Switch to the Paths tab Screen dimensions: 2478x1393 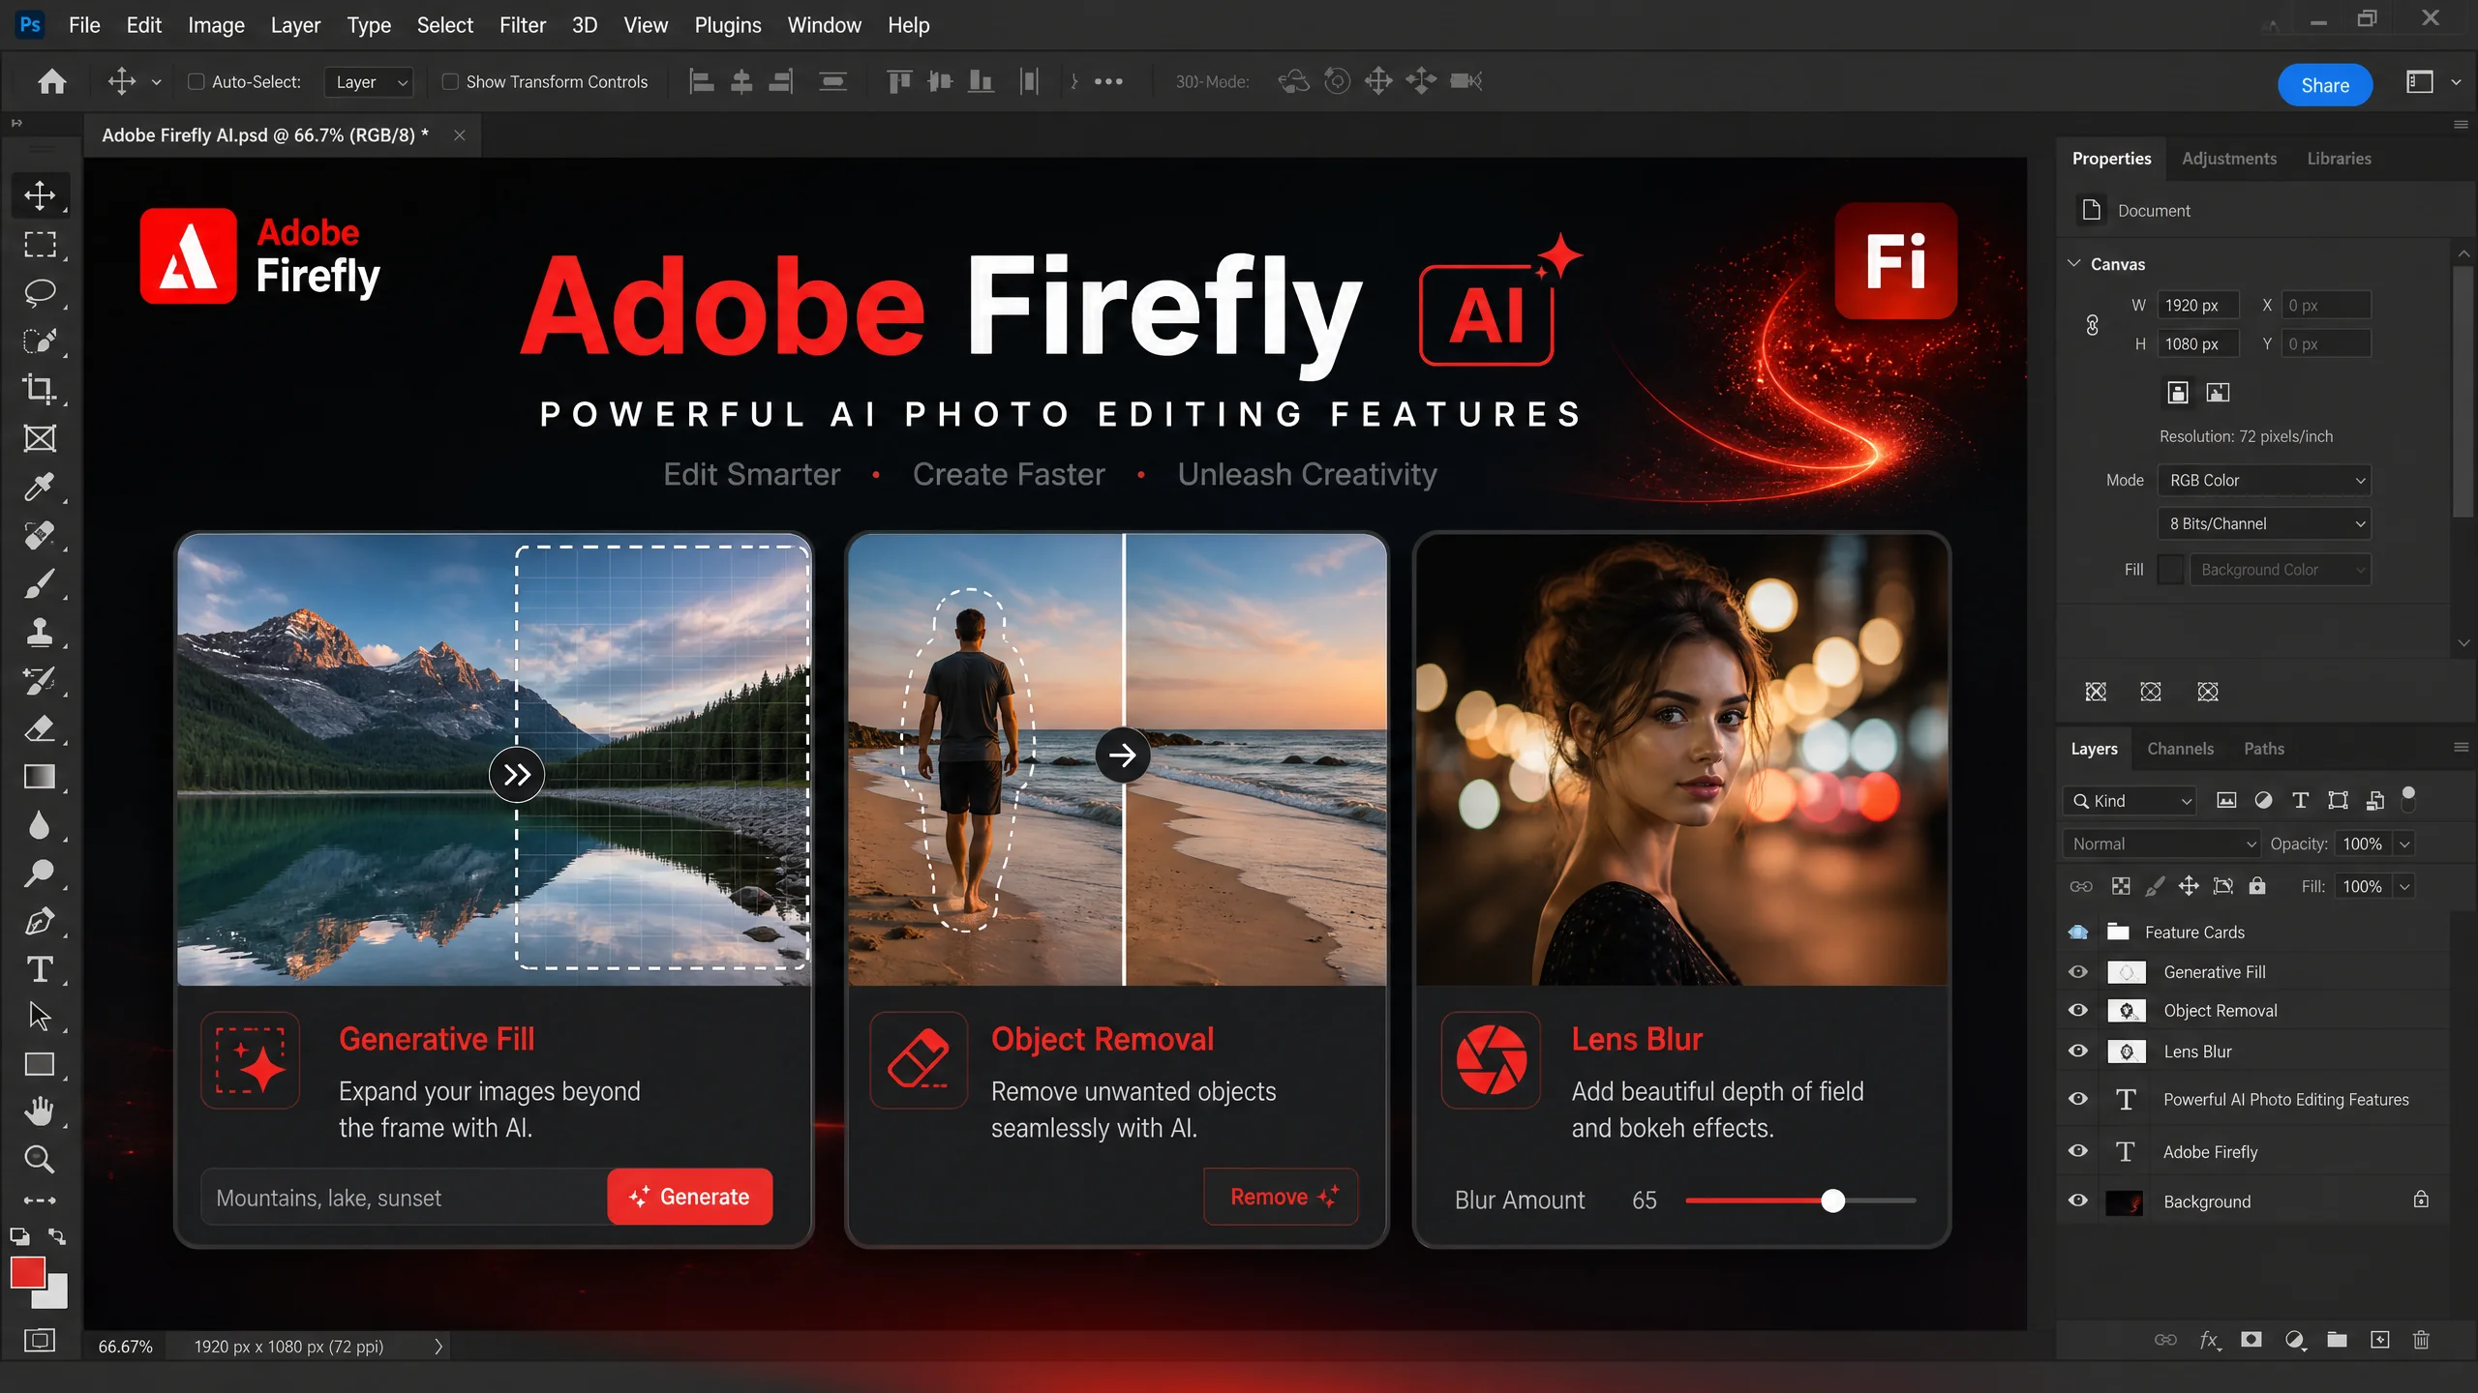pos(2264,749)
